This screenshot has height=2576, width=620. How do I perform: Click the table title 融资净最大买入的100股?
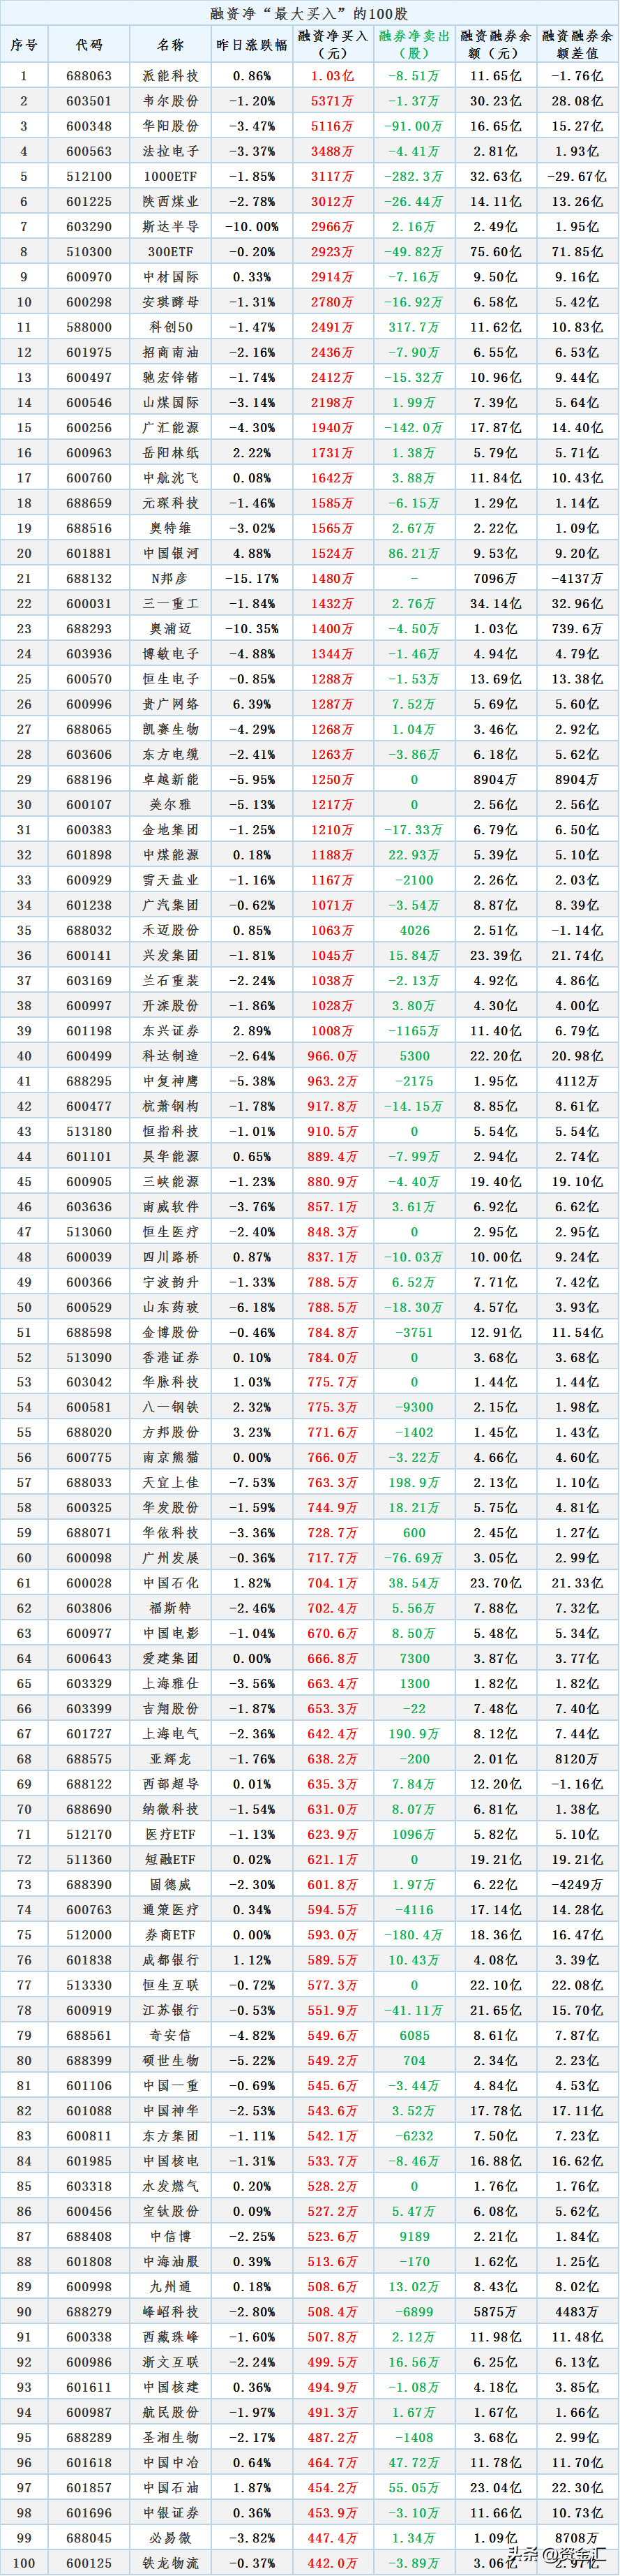[x=310, y=13]
